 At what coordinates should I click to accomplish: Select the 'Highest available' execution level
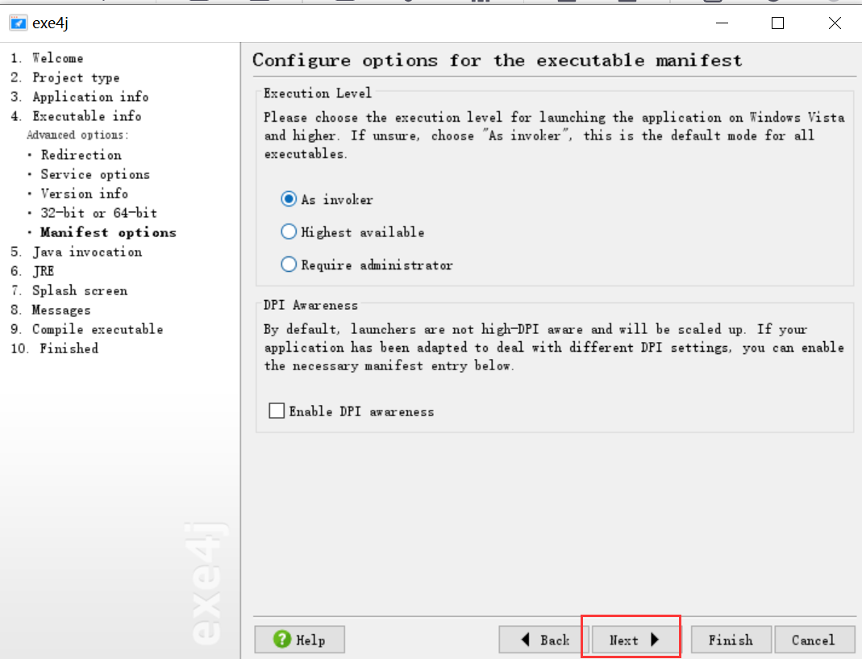click(x=288, y=231)
